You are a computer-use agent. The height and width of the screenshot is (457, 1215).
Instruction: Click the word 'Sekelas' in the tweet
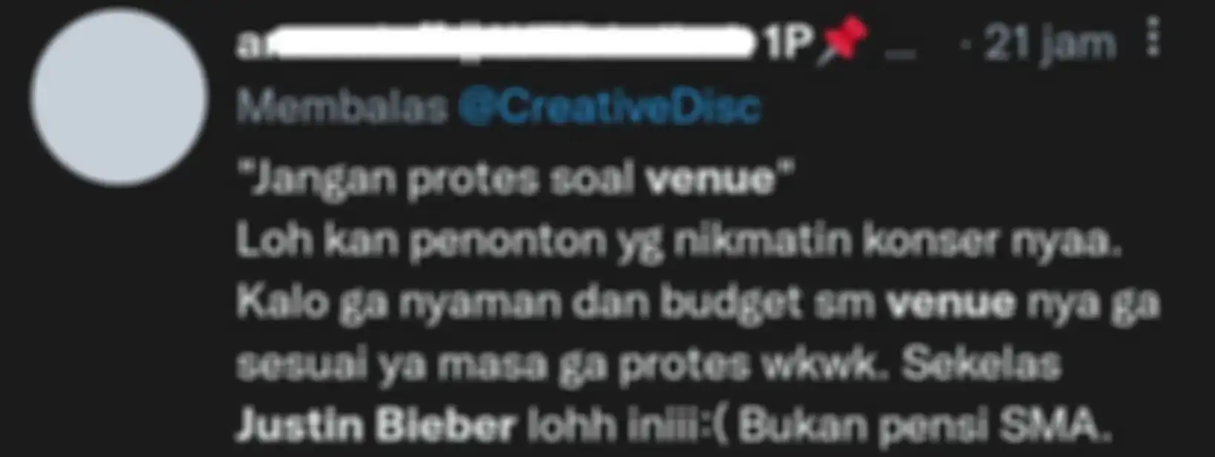(x=982, y=364)
